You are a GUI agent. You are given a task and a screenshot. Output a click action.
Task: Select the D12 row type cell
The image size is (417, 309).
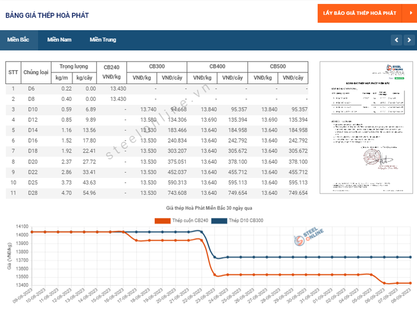pos(32,120)
